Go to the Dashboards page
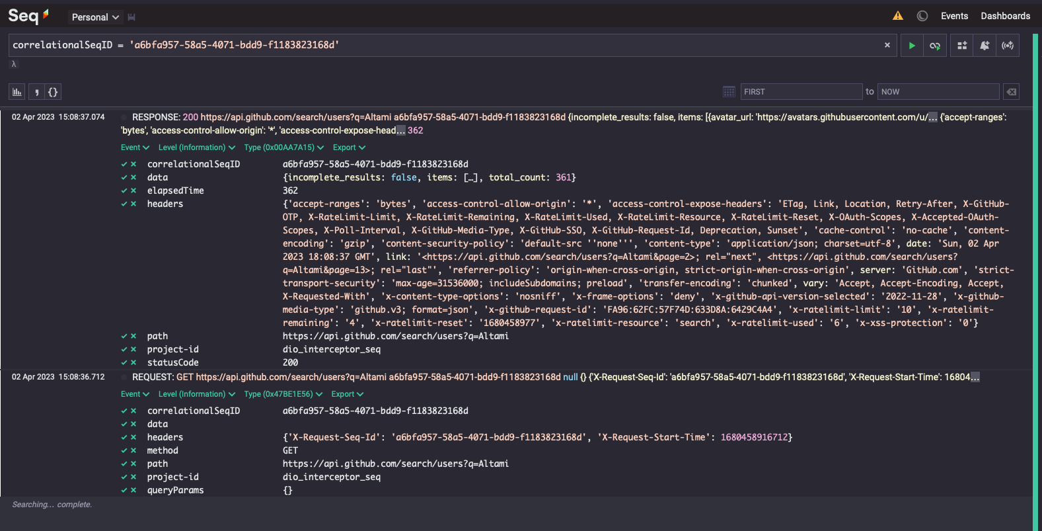The height and width of the screenshot is (531, 1042). [1005, 16]
